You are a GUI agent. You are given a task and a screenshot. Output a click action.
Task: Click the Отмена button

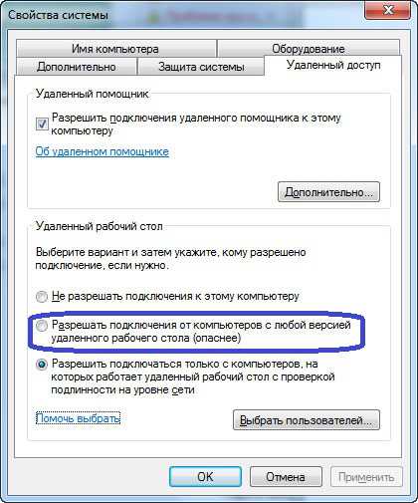(286, 477)
